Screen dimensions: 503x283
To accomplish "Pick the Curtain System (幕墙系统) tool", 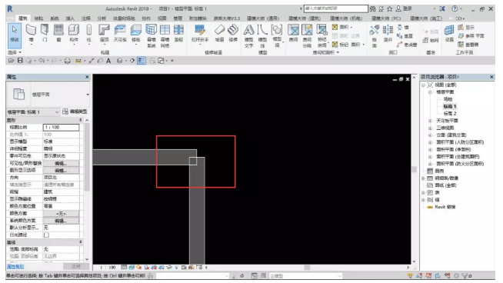I will 151,35.
